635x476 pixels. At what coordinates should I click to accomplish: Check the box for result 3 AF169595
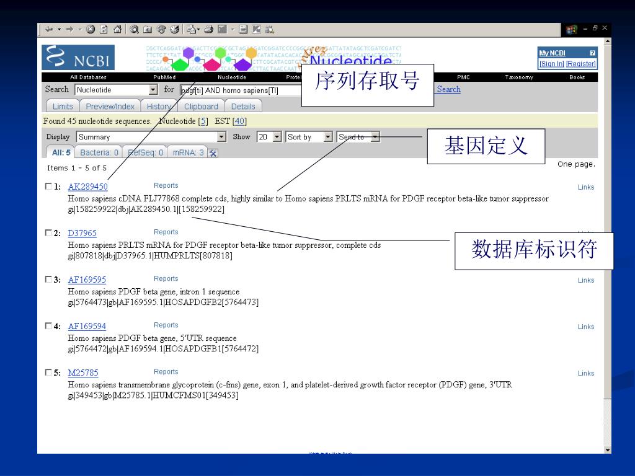48,280
